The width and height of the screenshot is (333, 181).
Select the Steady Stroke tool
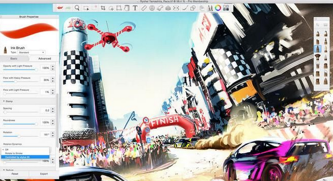pos(185,8)
